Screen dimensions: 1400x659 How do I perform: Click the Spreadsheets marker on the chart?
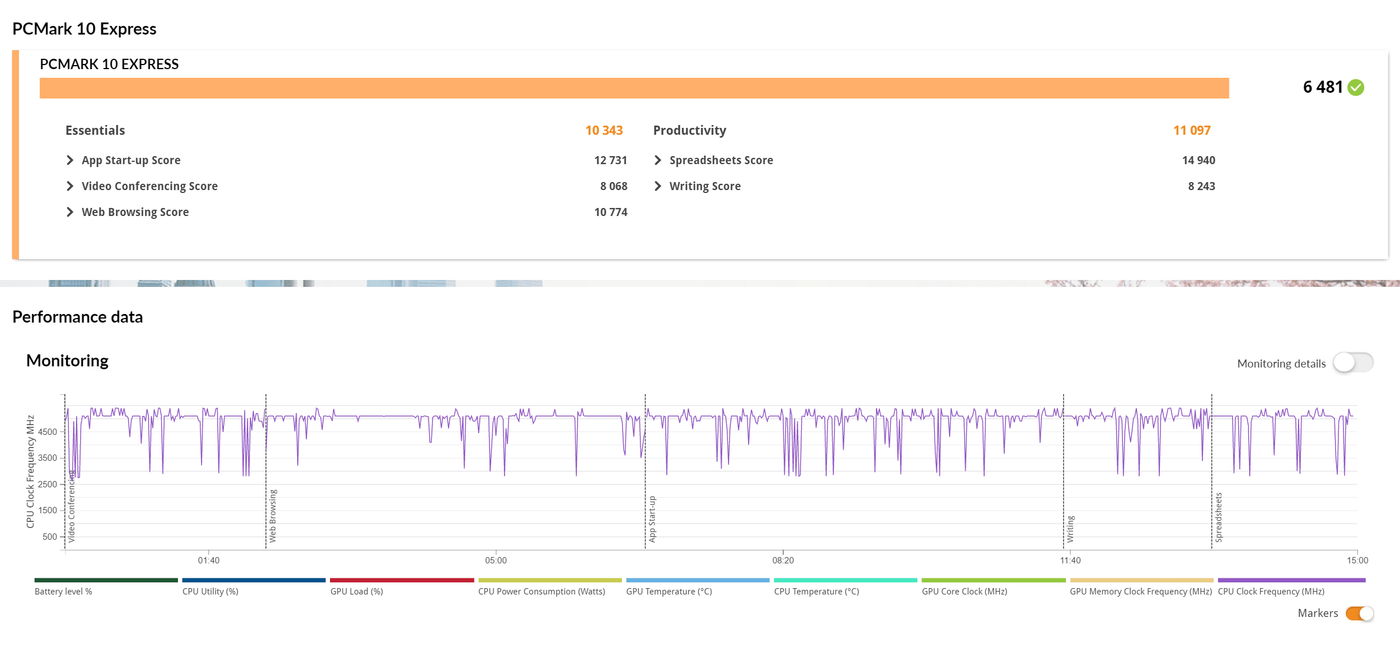[1219, 517]
